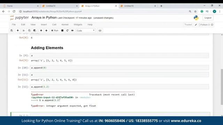The height and width of the screenshot is (125, 223).
Task: Click the Adding Elements heading
Action: click(x=47, y=48)
